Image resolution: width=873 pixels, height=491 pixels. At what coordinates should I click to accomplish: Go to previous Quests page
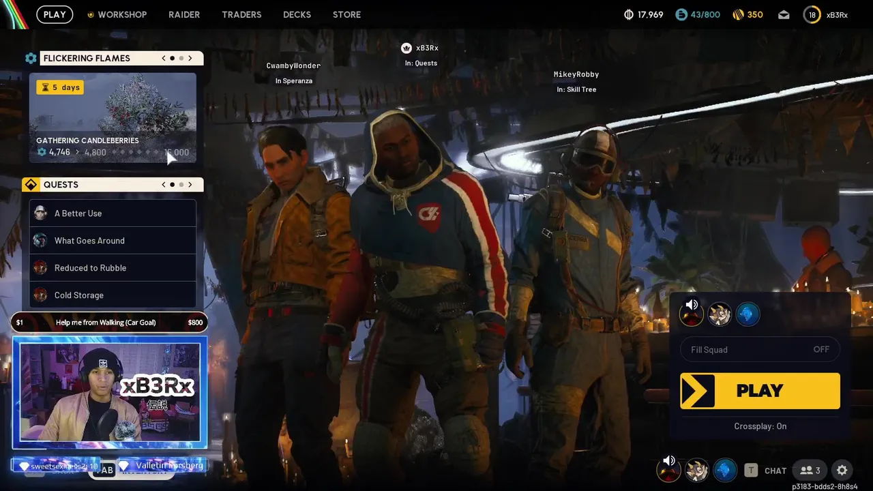pos(164,185)
